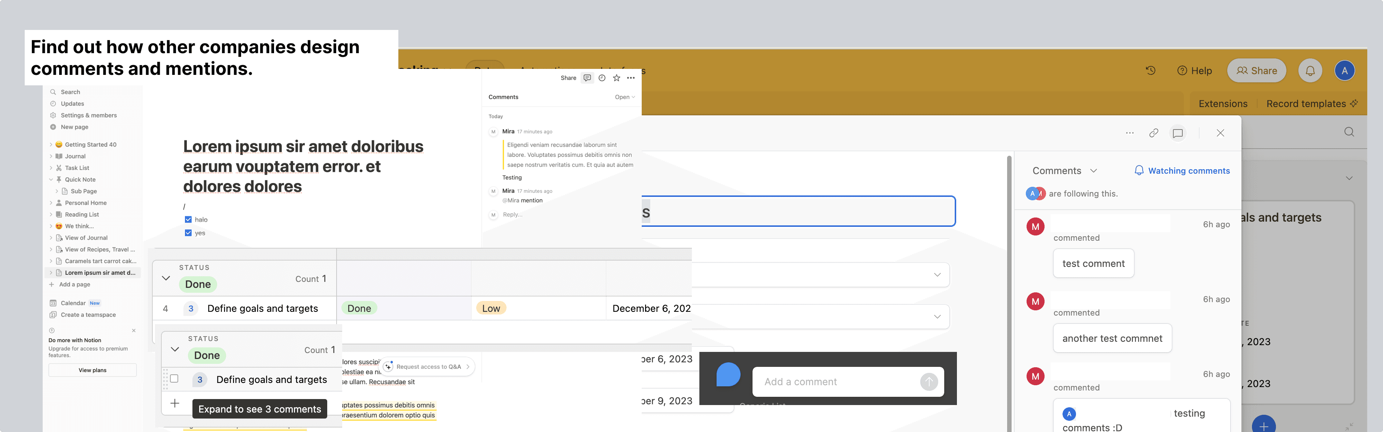Close the expanded Airtable record
The image size is (1383, 432).
click(x=1220, y=133)
